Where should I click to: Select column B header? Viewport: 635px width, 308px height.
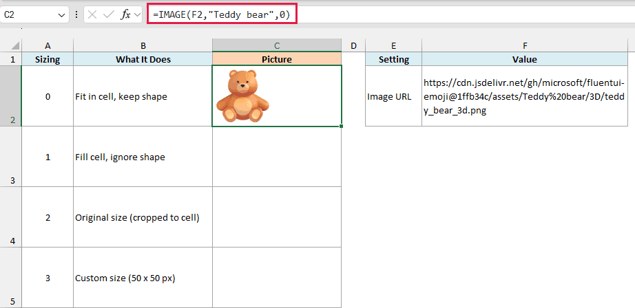143,45
